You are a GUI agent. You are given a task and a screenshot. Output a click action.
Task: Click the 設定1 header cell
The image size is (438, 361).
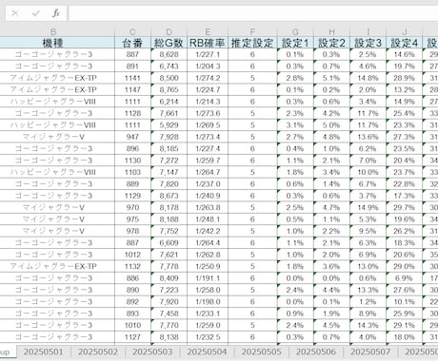295,43
